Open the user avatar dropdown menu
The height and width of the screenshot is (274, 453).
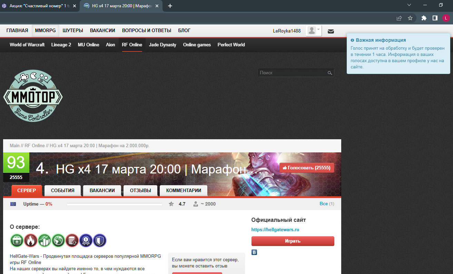coord(314,31)
